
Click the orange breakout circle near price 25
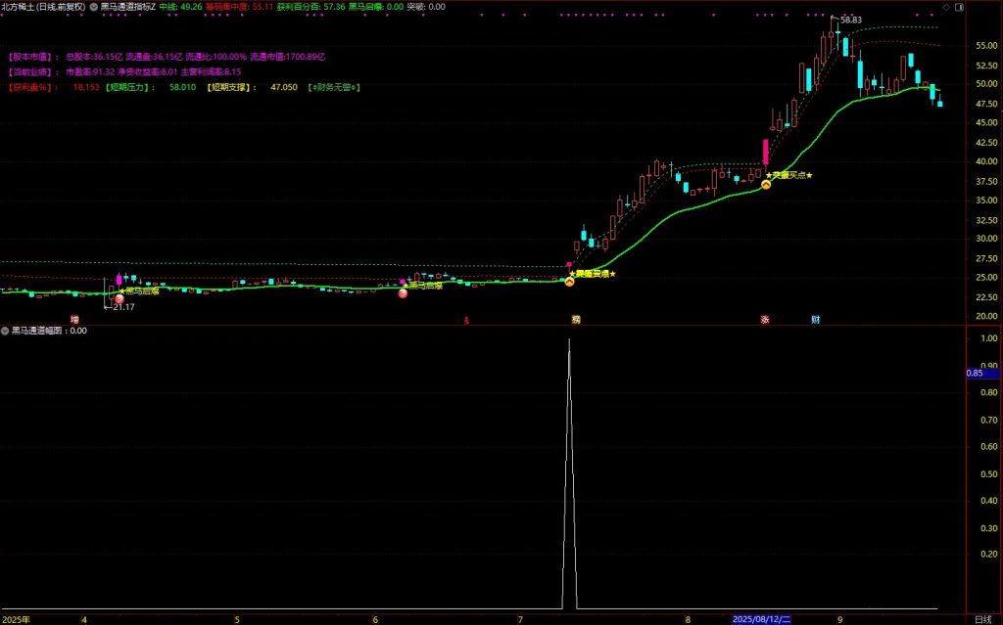point(570,282)
